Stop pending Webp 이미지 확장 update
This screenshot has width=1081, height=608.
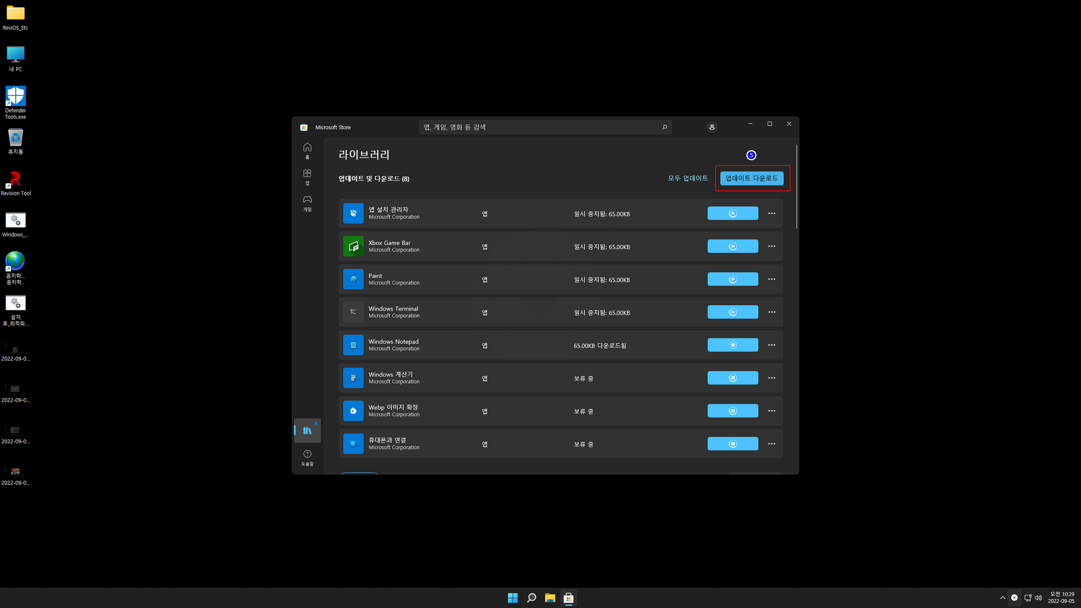click(x=732, y=411)
